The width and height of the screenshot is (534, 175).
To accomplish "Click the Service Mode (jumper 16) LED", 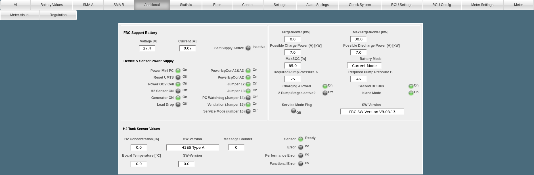I will point(248,111).
